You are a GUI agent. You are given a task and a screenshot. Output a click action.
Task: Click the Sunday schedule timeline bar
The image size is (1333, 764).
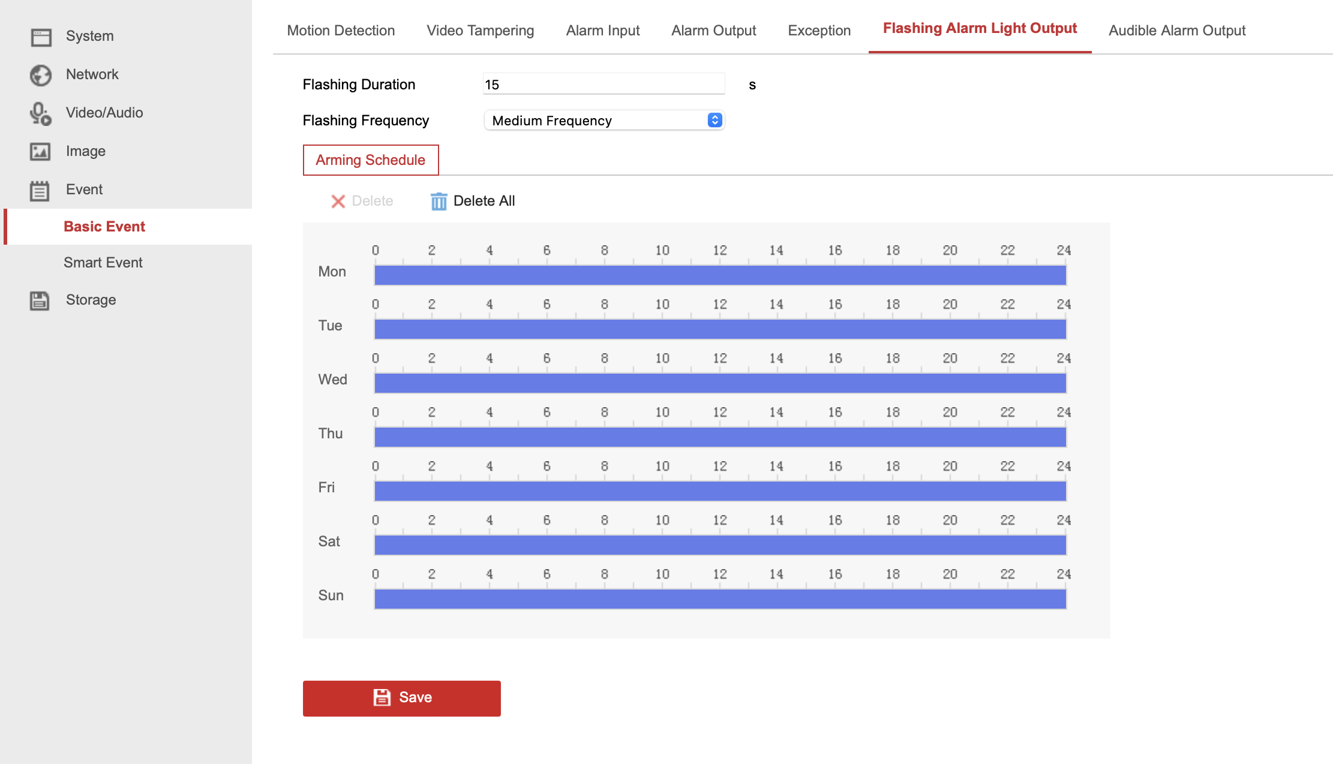coord(720,599)
